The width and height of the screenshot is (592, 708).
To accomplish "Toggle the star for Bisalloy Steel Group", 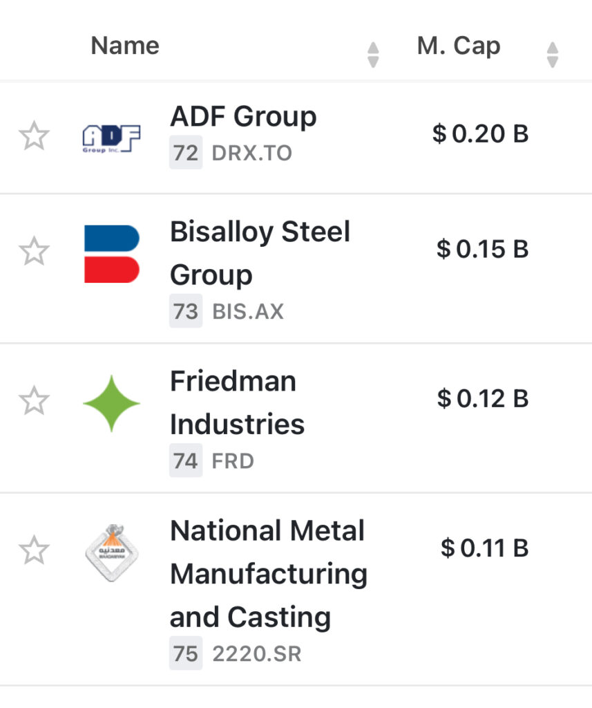I will point(34,251).
